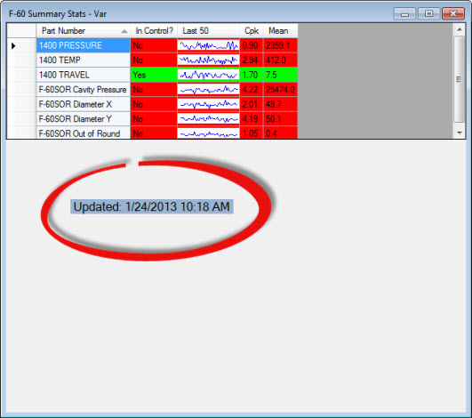Click the In Control? column header
Image resolution: width=472 pixels, height=418 pixels.
pyautogui.click(x=154, y=31)
